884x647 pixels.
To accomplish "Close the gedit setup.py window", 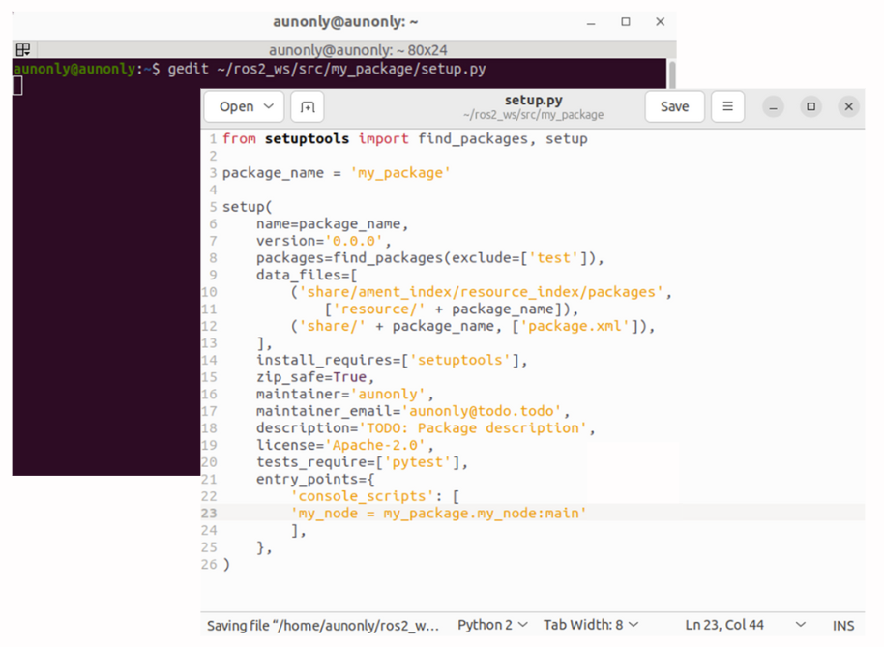I will (848, 107).
